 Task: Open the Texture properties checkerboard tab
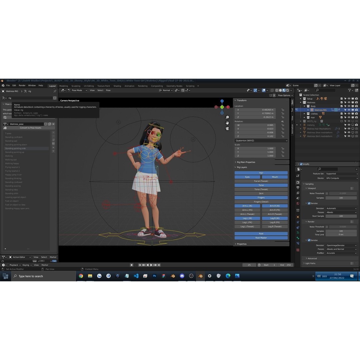pyautogui.click(x=298, y=250)
